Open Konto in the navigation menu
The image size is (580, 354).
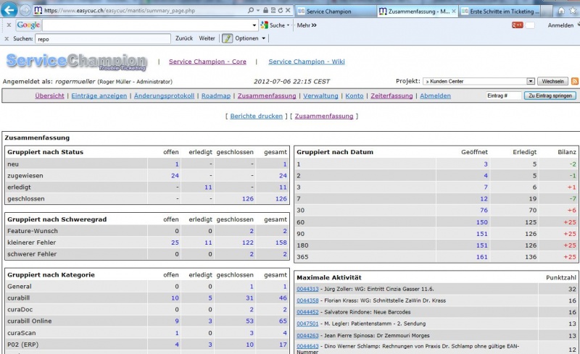(x=355, y=96)
